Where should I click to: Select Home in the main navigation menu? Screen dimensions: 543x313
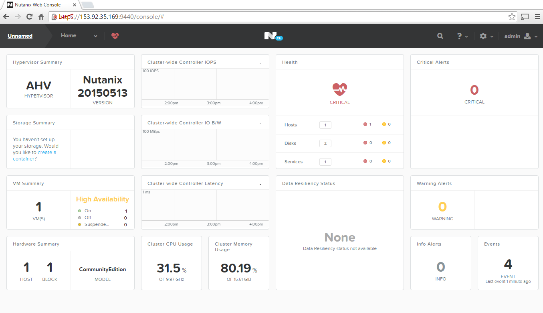tap(68, 36)
